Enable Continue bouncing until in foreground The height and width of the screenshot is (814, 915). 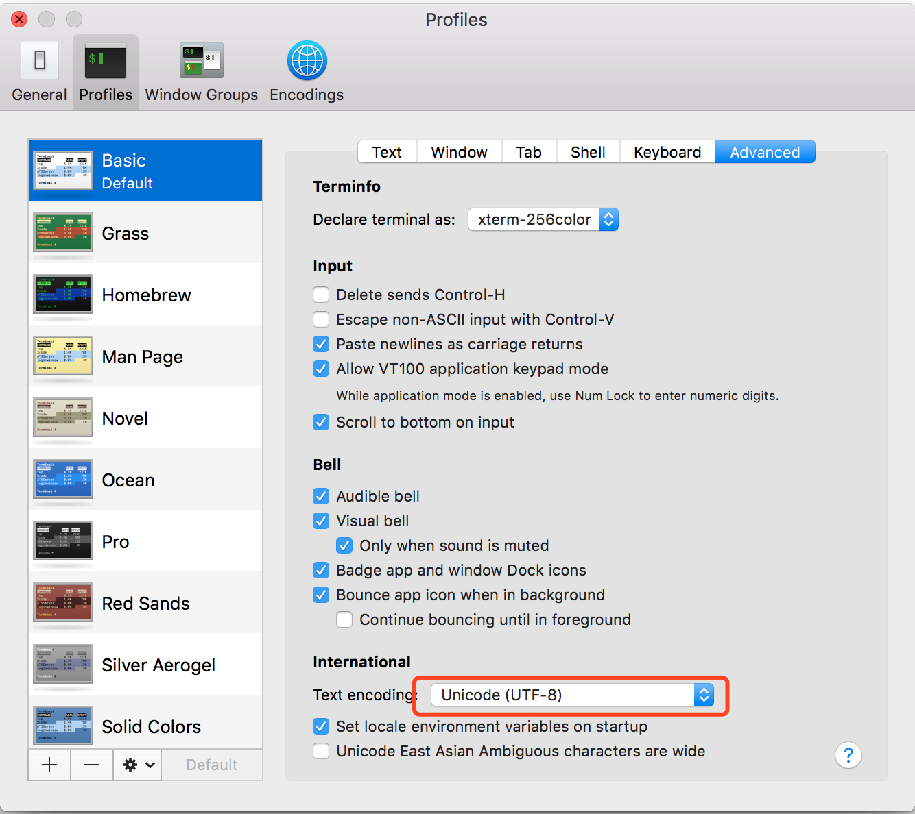[344, 619]
